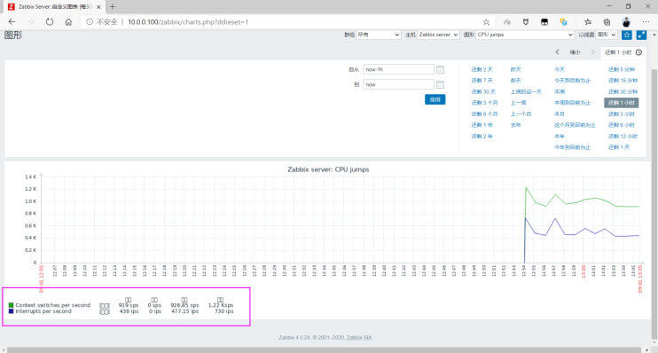
Task: Pick 最近 3 小时 time range
Action: pos(622,114)
